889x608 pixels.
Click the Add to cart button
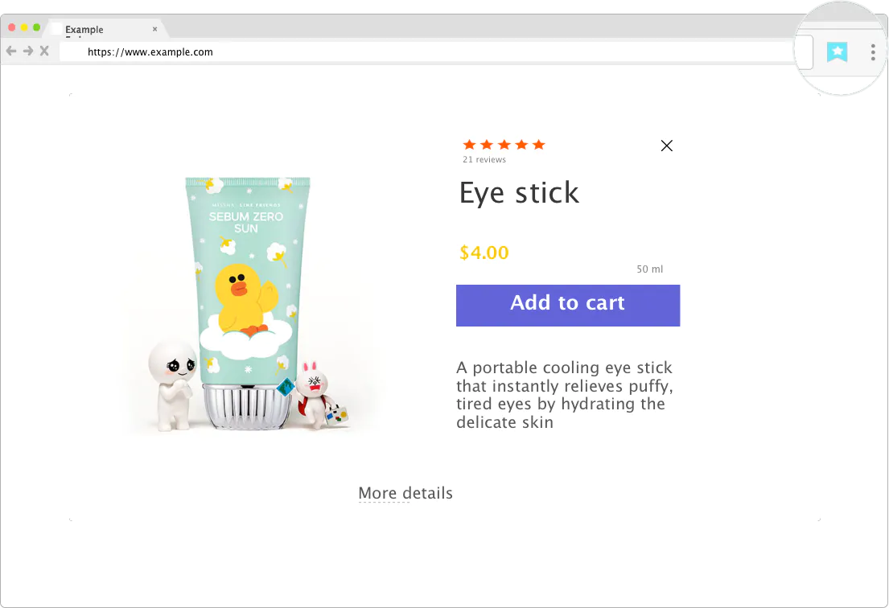[x=568, y=306]
